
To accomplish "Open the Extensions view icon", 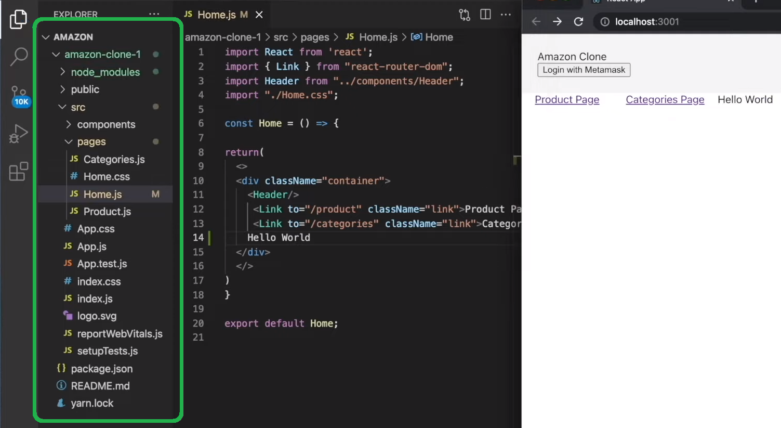I will pyautogui.click(x=19, y=171).
